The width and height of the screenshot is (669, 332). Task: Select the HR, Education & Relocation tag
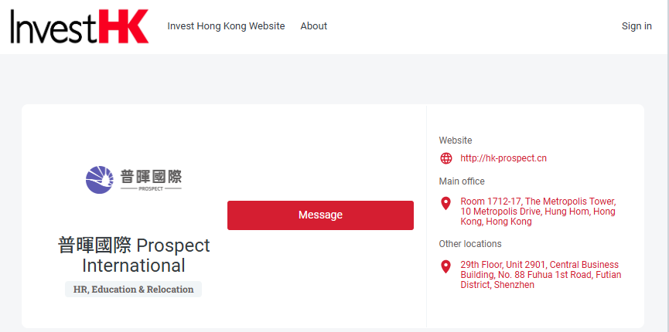[x=133, y=290]
